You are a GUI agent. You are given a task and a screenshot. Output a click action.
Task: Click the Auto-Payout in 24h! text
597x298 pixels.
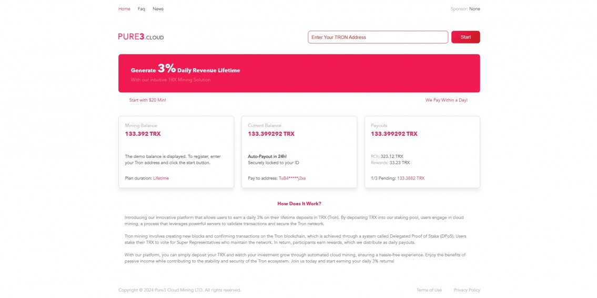[267, 156]
